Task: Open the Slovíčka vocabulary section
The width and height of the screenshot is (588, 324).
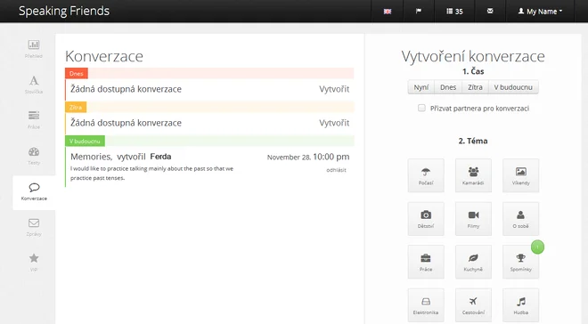Action: click(34, 85)
